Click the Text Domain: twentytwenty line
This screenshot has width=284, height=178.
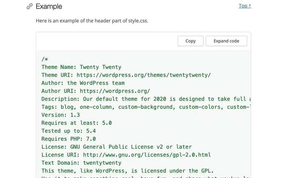81,163
